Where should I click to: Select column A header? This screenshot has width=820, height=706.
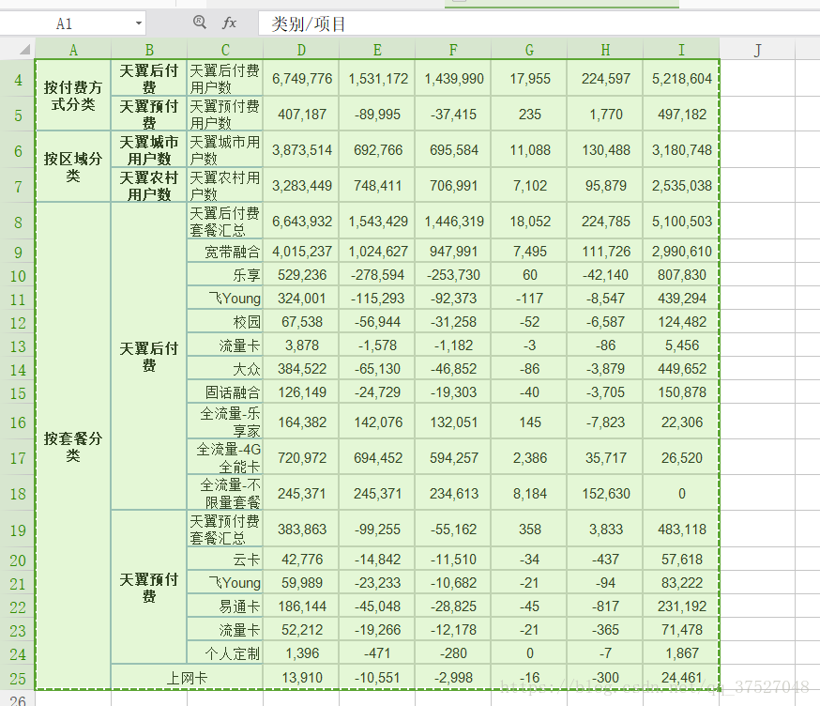pyautogui.click(x=73, y=50)
